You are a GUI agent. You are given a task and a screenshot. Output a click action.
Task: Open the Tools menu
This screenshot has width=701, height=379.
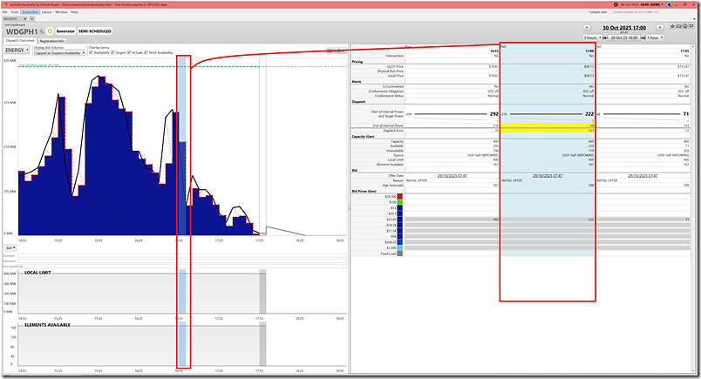[15, 12]
